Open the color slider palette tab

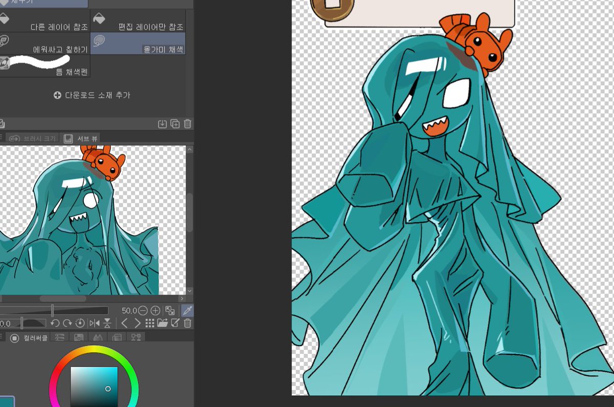tap(60, 338)
